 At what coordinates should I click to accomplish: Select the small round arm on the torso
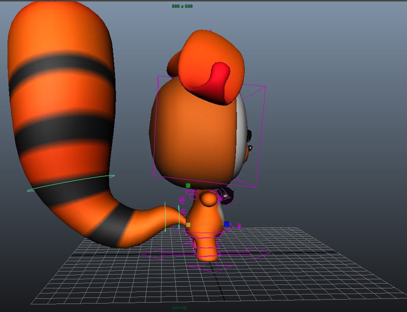(x=209, y=199)
